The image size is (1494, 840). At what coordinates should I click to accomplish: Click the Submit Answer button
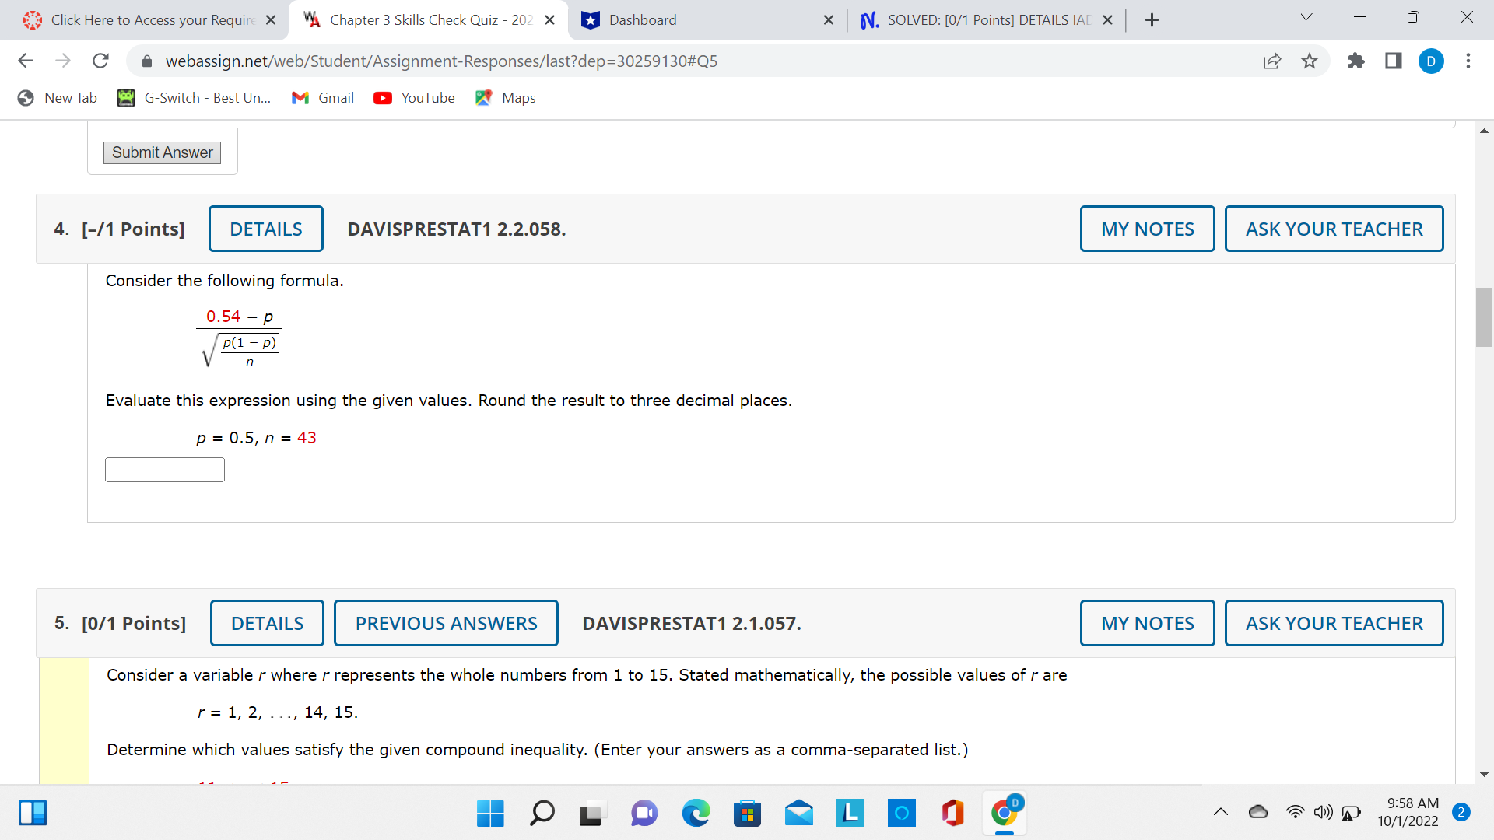161,152
